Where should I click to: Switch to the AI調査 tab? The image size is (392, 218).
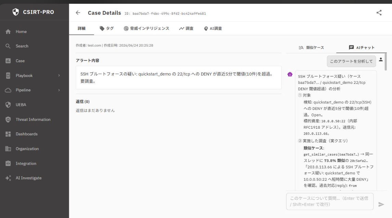tap(213, 28)
